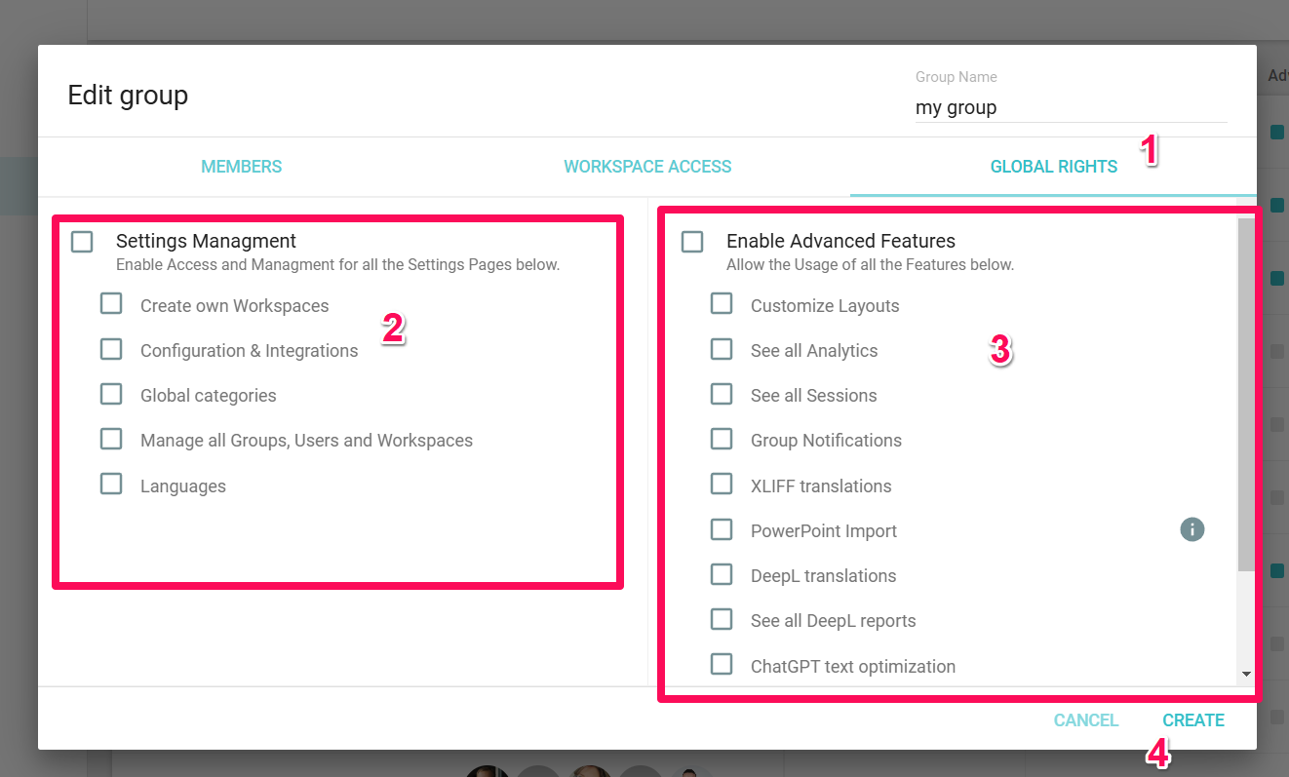The image size is (1289, 777).
Task: Enable Global categories checkbox
Action: 111,394
